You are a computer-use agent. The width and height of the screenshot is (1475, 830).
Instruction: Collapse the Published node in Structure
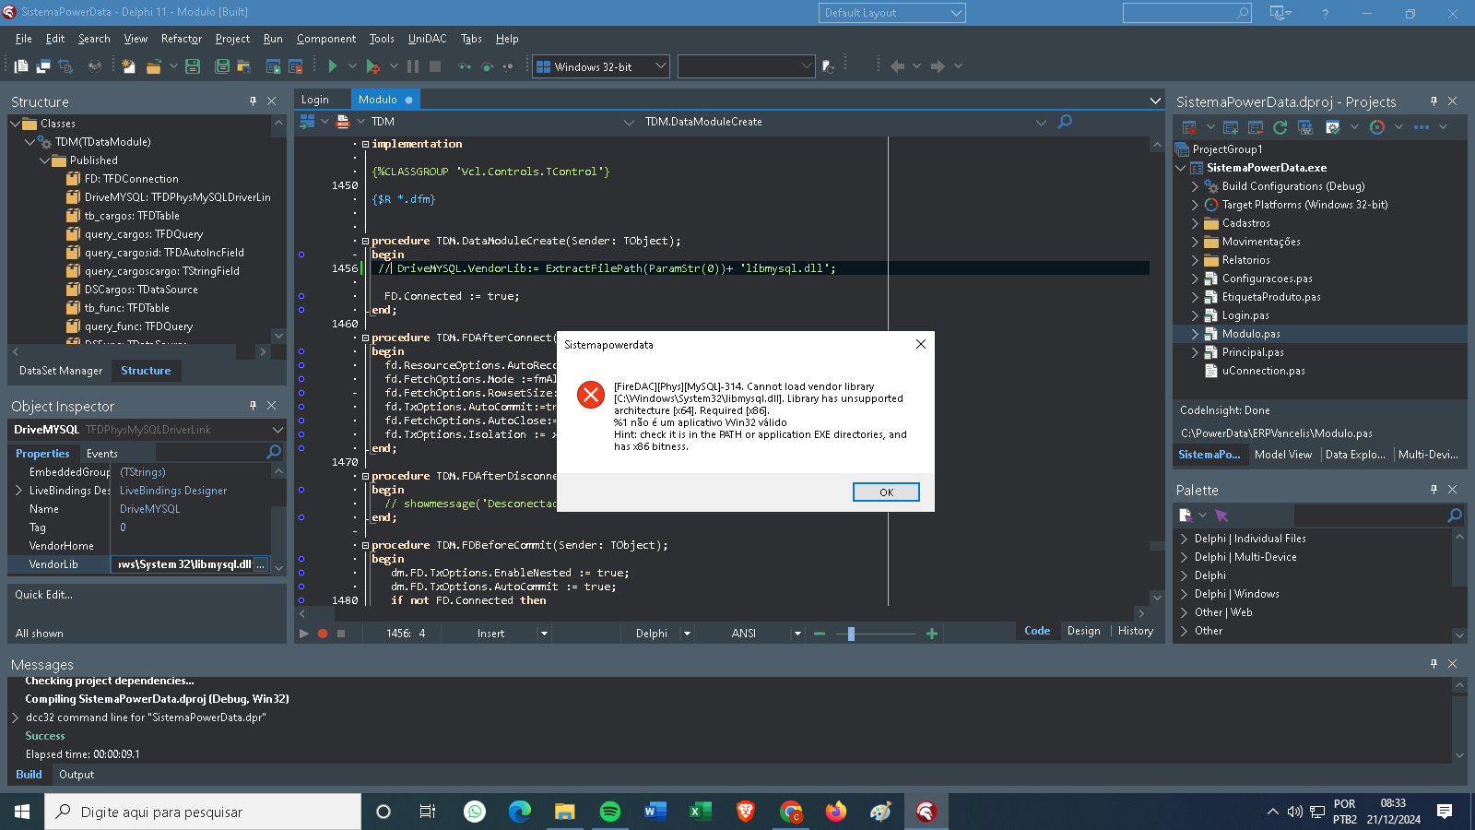click(44, 160)
